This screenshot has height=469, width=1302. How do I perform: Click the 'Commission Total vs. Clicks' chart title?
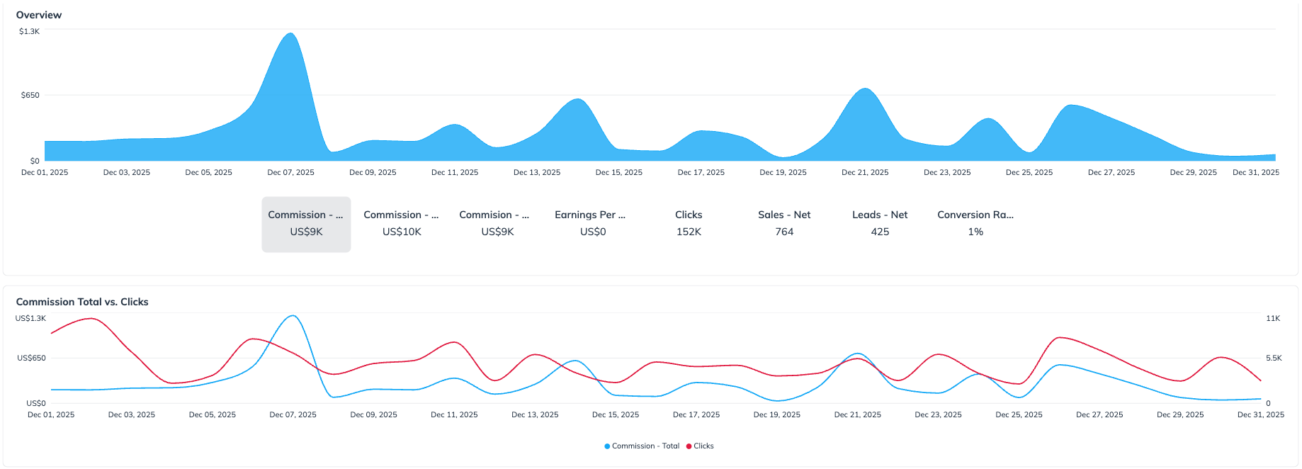(x=82, y=302)
